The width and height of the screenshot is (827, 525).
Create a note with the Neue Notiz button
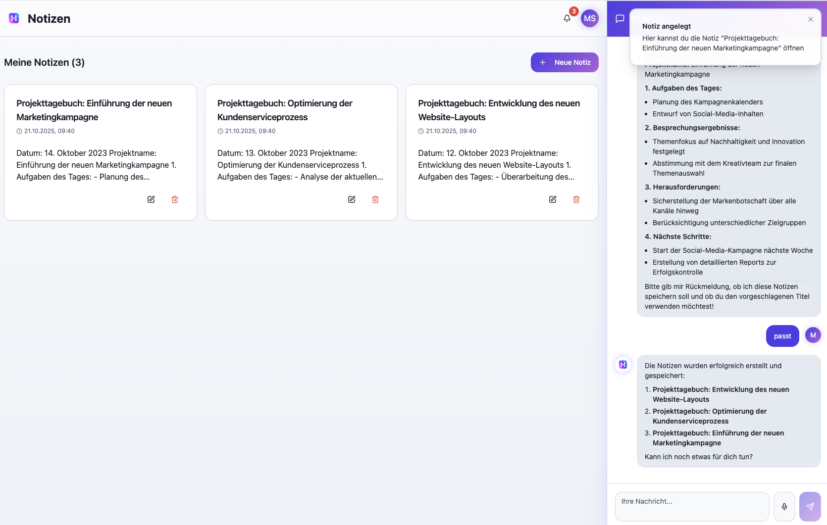coord(565,62)
